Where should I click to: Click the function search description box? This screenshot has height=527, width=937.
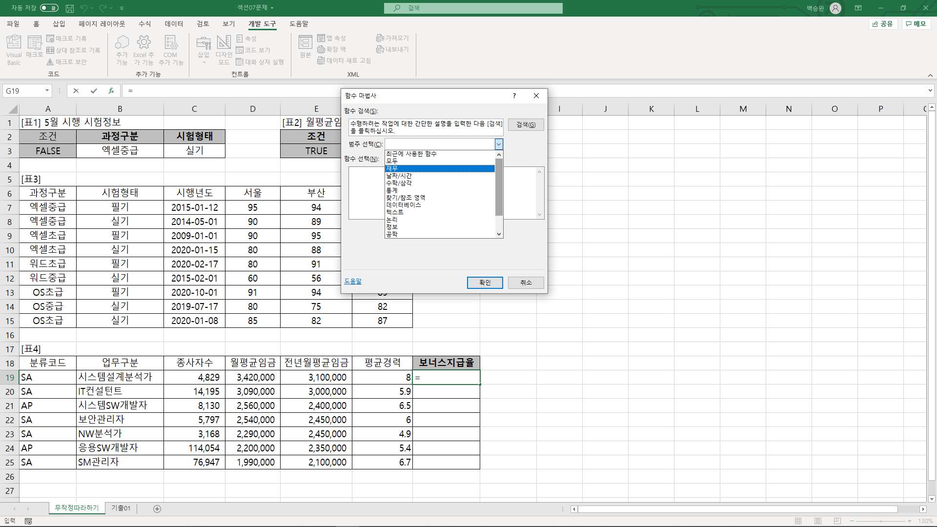pos(426,127)
